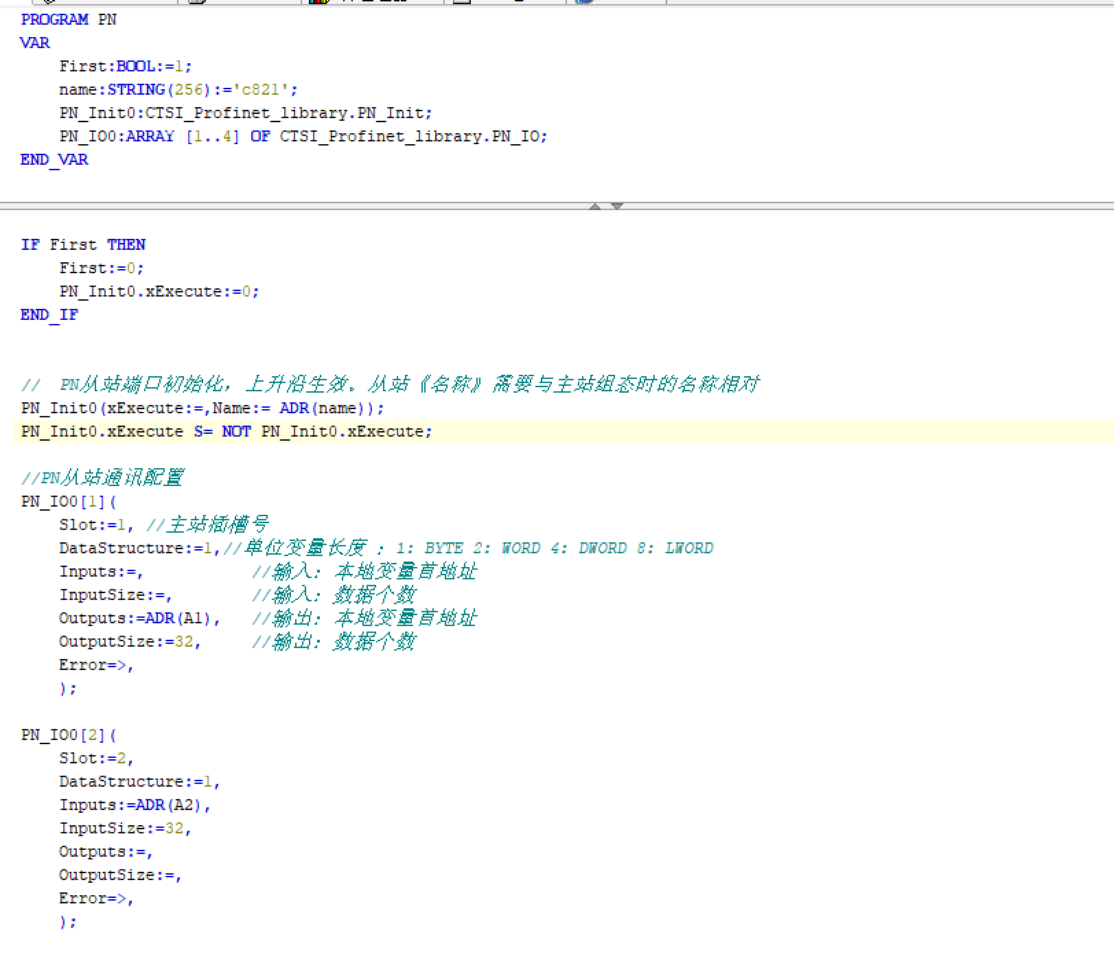The image size is (1114, 959).
Task: Click the '//输出: 本地变量首地址' comment
Action: coord(364,618)
